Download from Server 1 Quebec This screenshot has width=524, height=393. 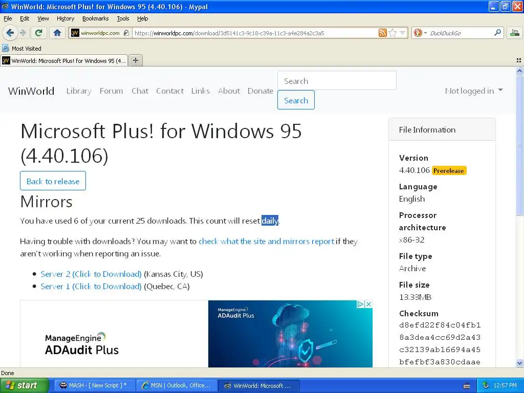pyautogui.click(x=91, y=287)
